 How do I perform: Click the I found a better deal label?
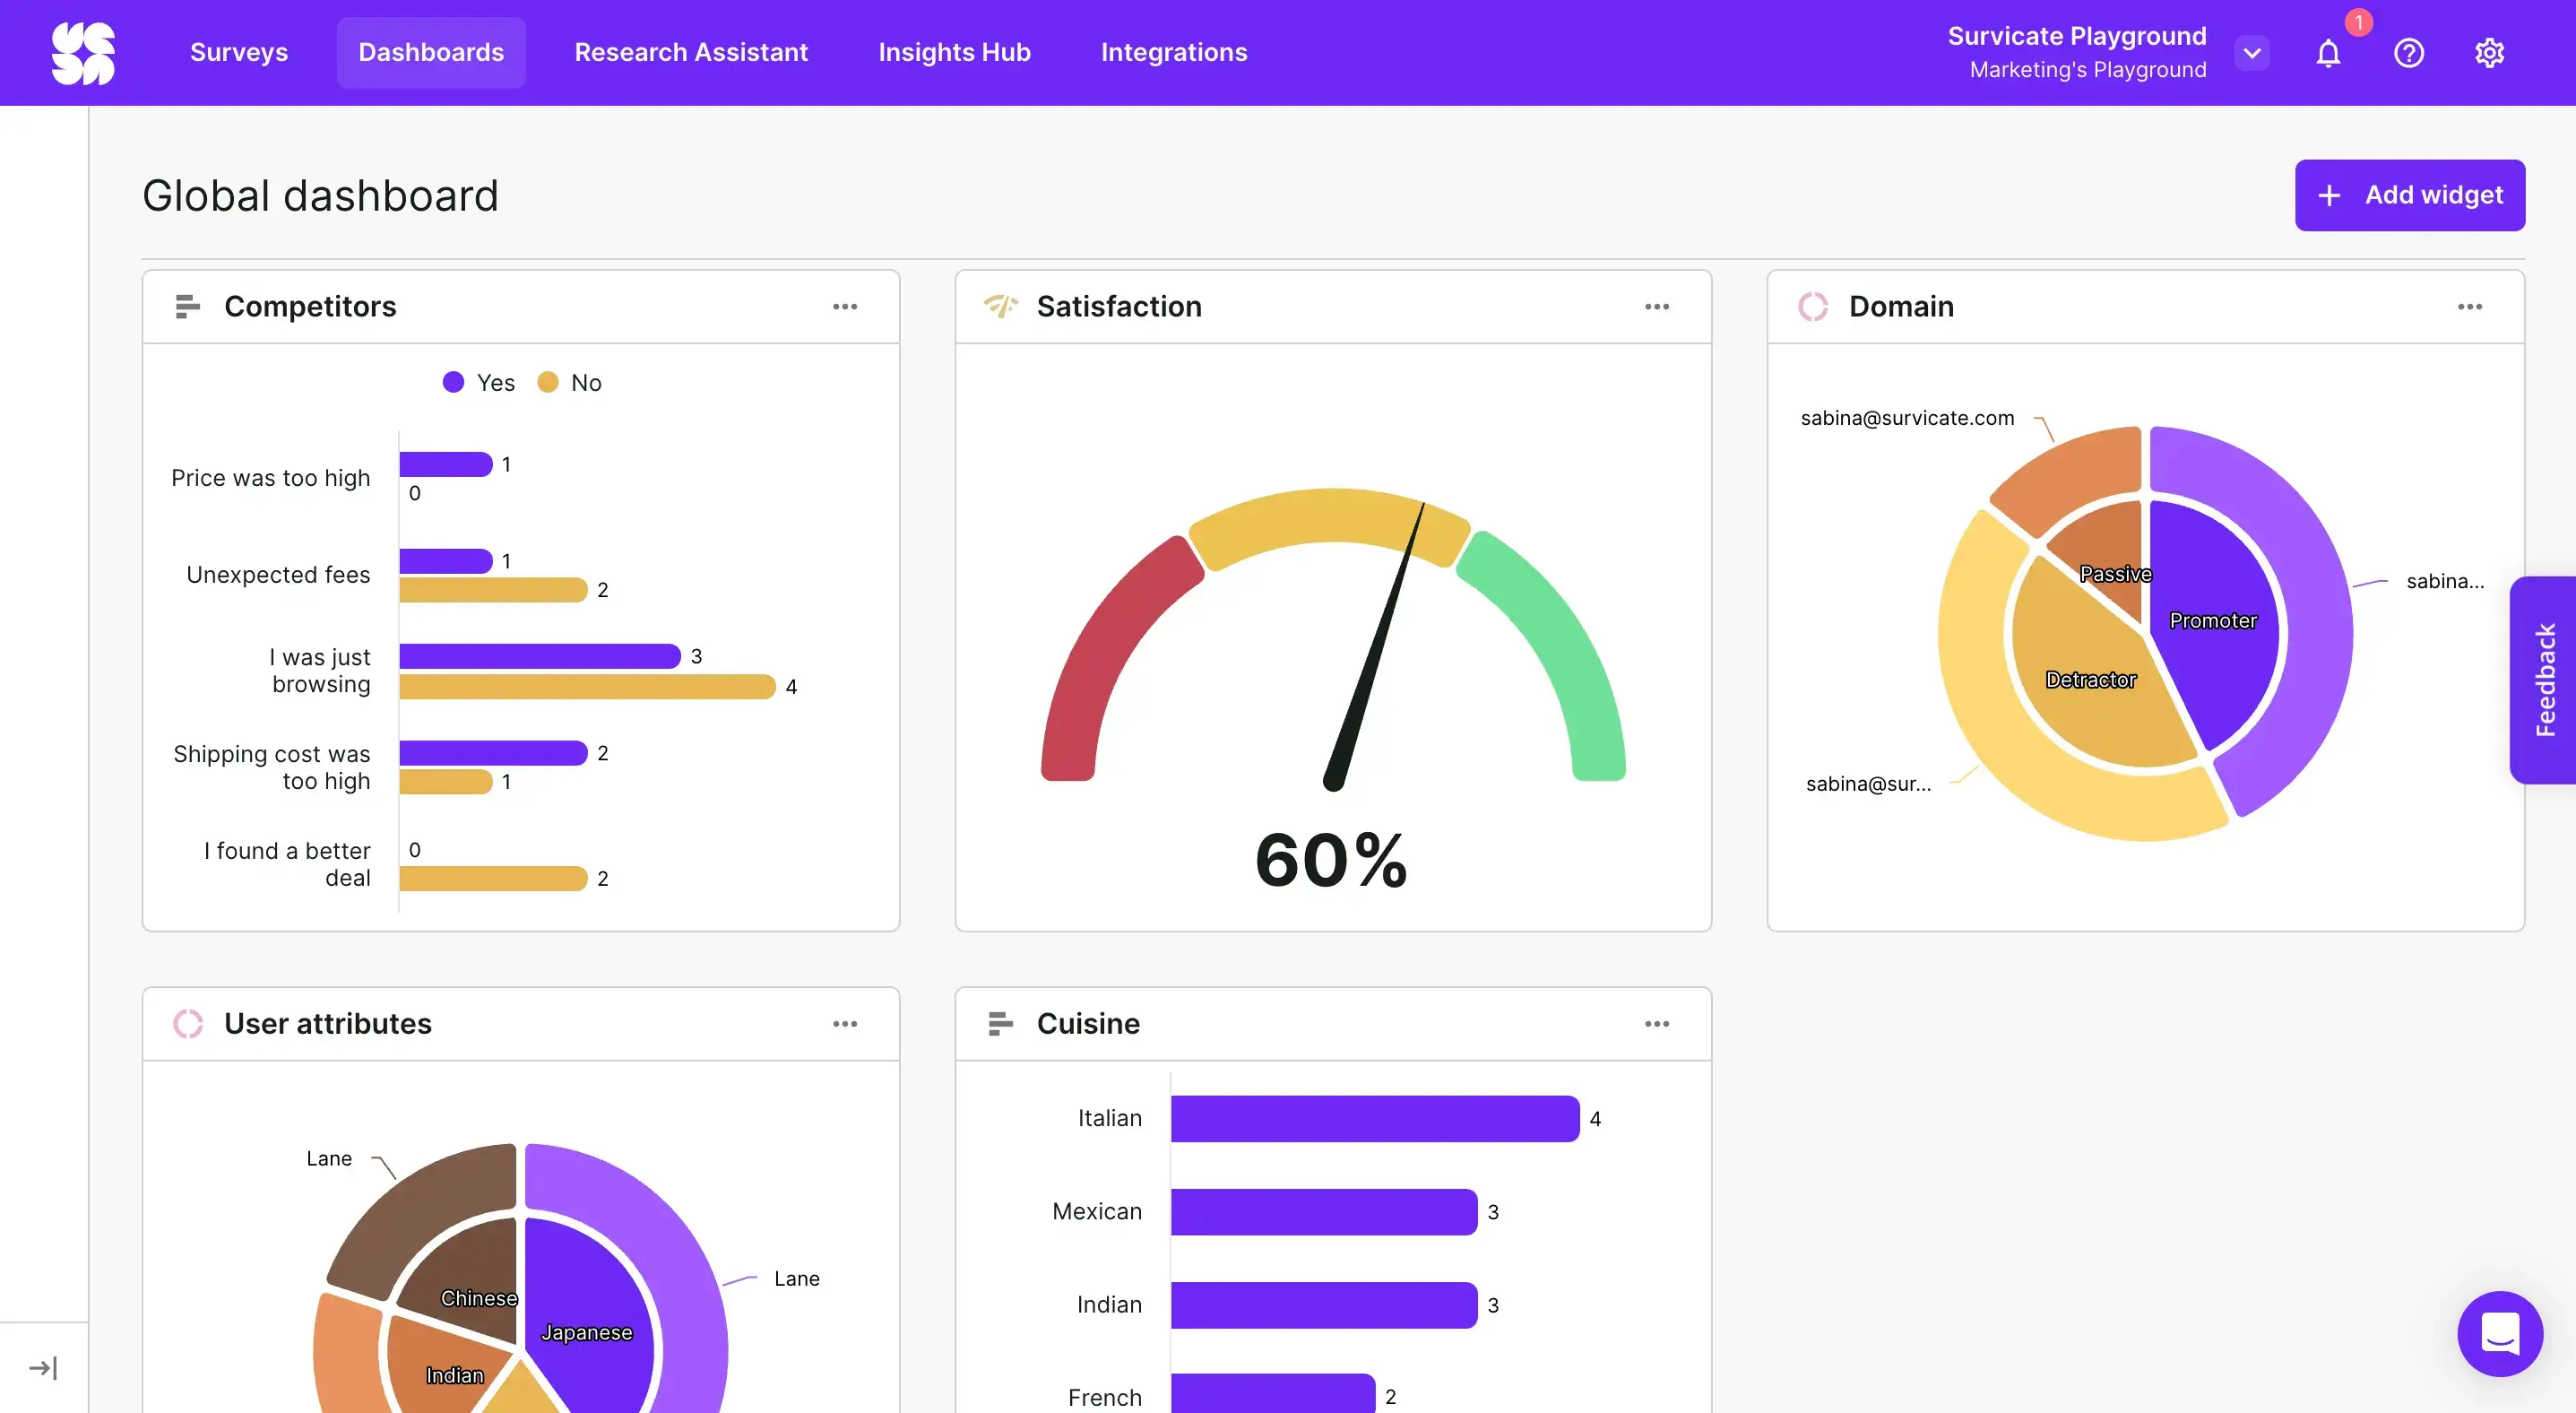[287, 864]
